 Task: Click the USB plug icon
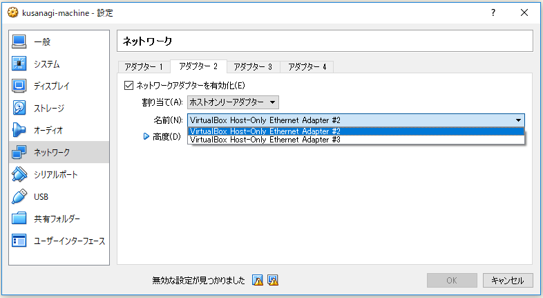click(x=19, y=196)
